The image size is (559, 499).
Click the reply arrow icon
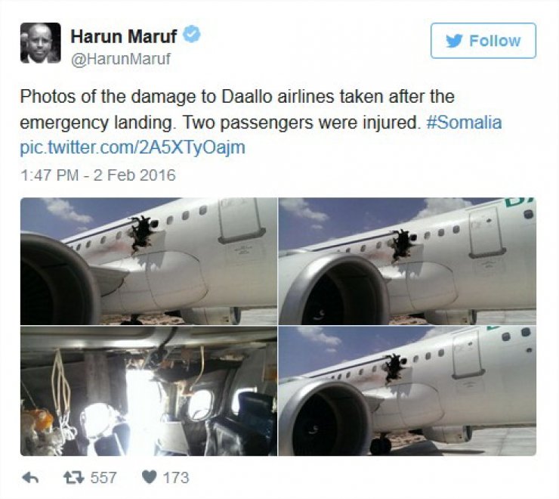point(30,478)
